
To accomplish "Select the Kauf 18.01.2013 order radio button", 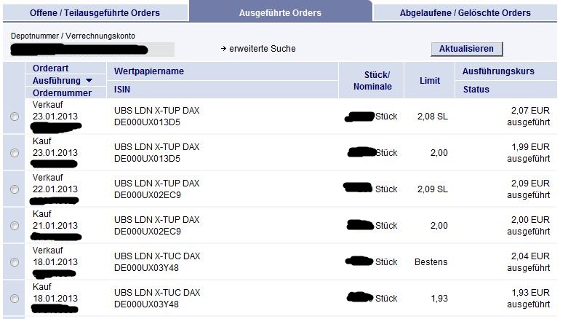I will coord(15,299).
